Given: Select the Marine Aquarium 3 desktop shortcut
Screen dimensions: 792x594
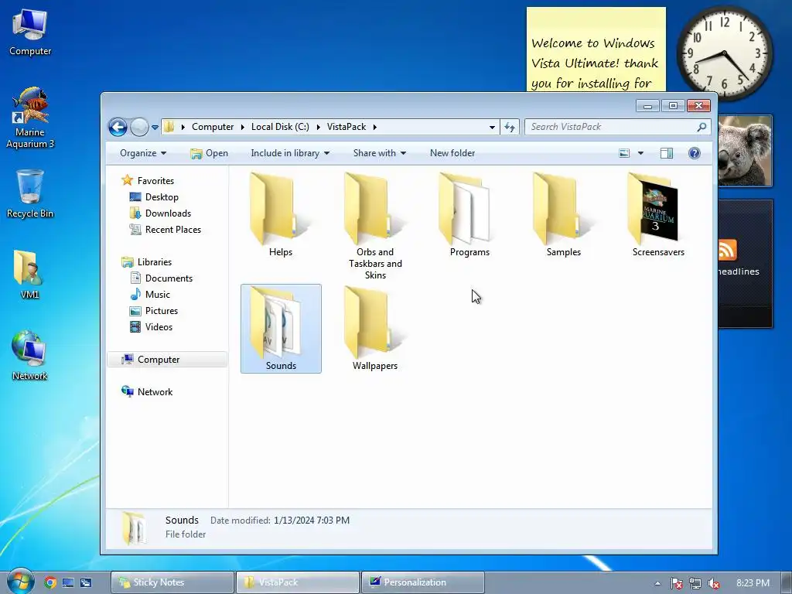Looking at the screenshot, I should pos(30,118).
